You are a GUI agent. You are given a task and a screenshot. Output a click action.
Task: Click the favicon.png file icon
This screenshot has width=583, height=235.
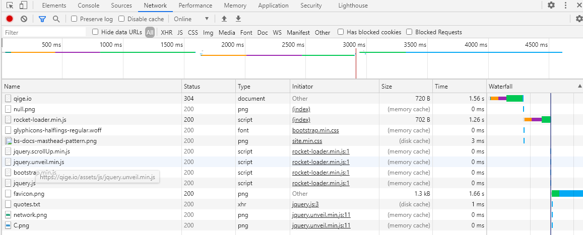pos(8,194)
